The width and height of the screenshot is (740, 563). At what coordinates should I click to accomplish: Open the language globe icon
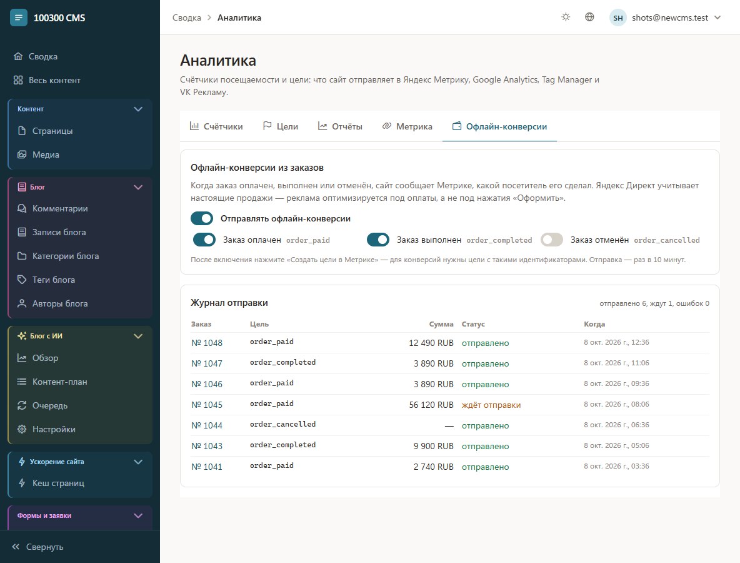click(x=589, y=18)
